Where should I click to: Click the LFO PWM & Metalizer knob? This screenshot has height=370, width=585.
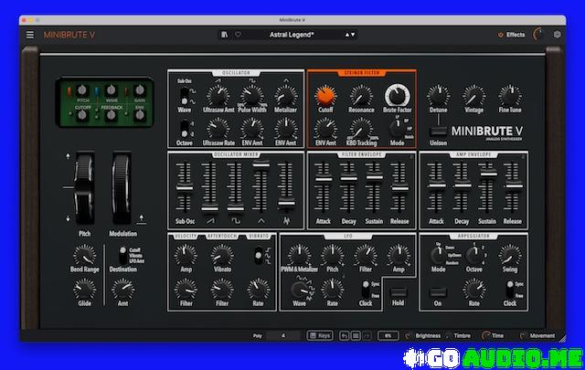click(299, 256)
